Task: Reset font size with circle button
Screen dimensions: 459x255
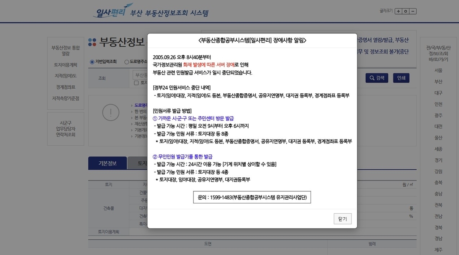Action: (405, 11)
